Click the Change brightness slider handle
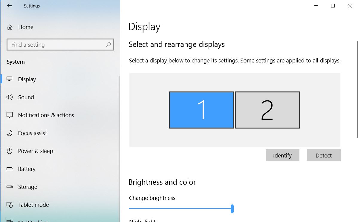The image size is (358, 222). [x=232, y=209]
